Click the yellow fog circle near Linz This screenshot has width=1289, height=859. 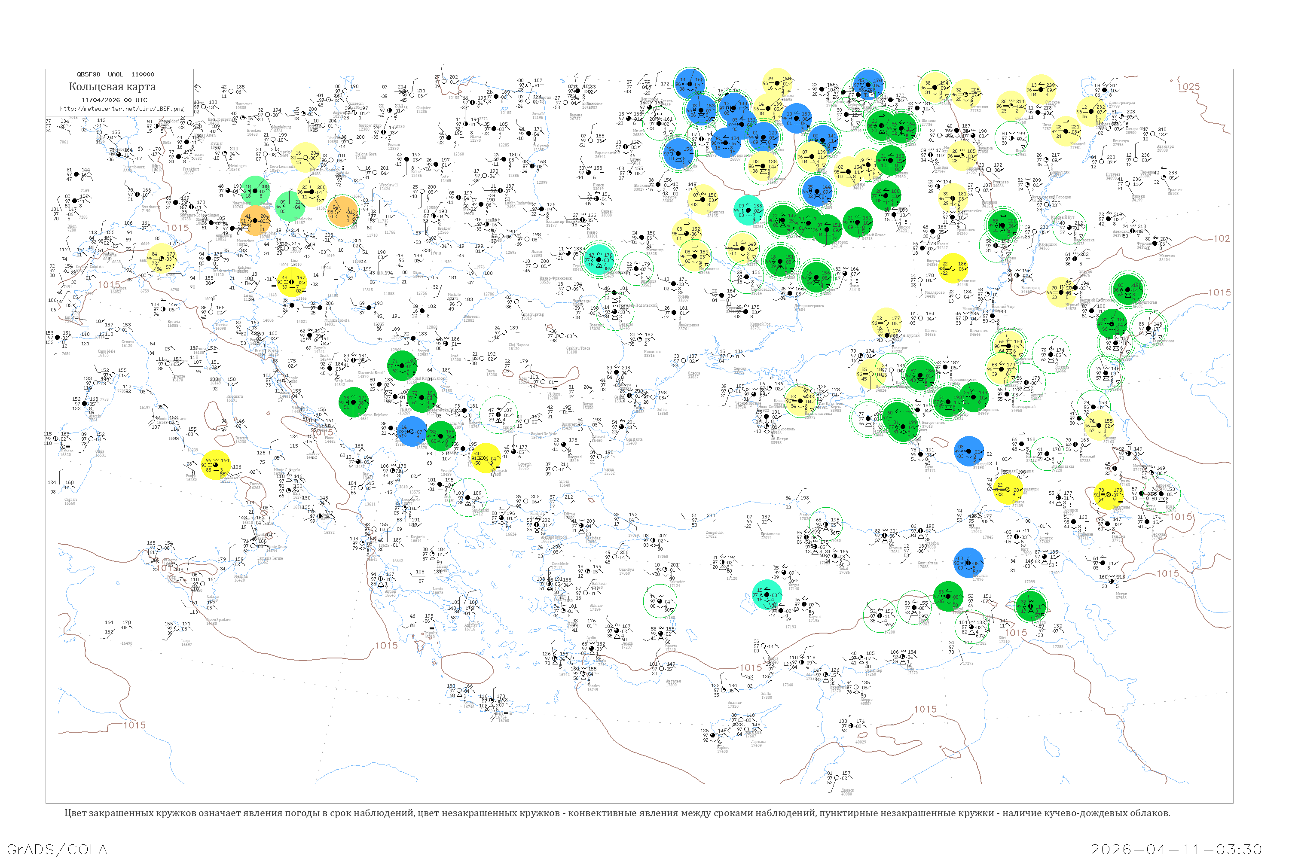pyautogui.click(x=292, y=282)
